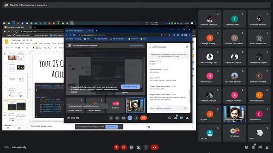Screen dimensions: 273x153
Task: Select Rohit Deula participant tile
Action: [209, 76]
